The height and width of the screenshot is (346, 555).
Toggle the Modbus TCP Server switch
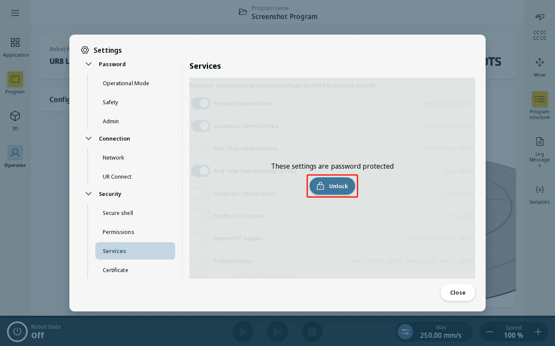pos(201,216)
